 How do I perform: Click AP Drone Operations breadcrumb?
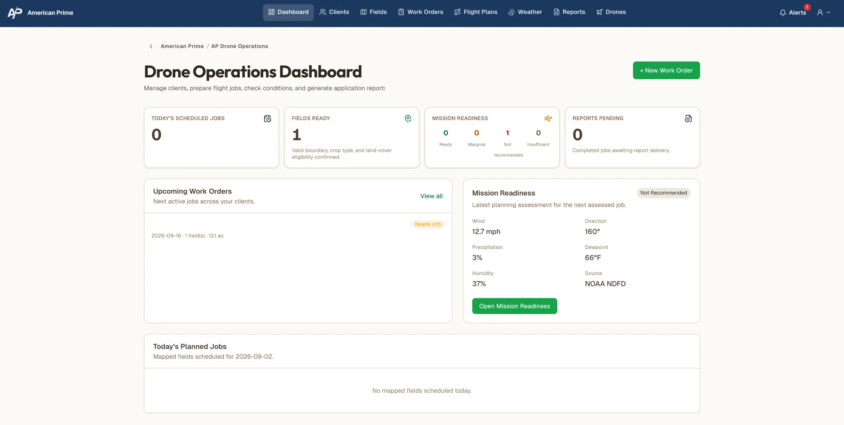tap(239, 46)
